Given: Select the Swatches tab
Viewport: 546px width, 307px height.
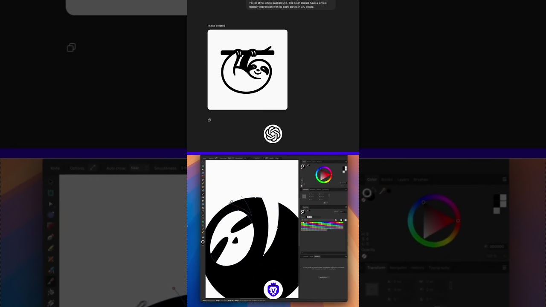Looking at the screenshot, I should tap(305, 207).
